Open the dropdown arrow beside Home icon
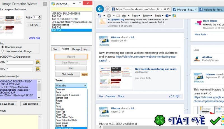Screen dimensions: 224x129 104,16
